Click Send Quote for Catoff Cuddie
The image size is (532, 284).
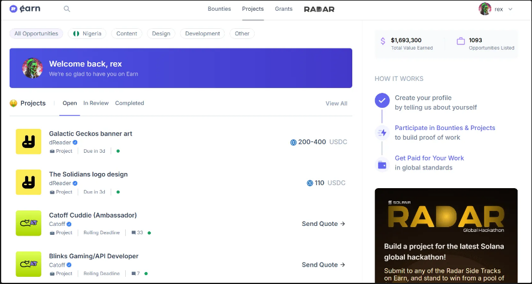click(324, 223)
